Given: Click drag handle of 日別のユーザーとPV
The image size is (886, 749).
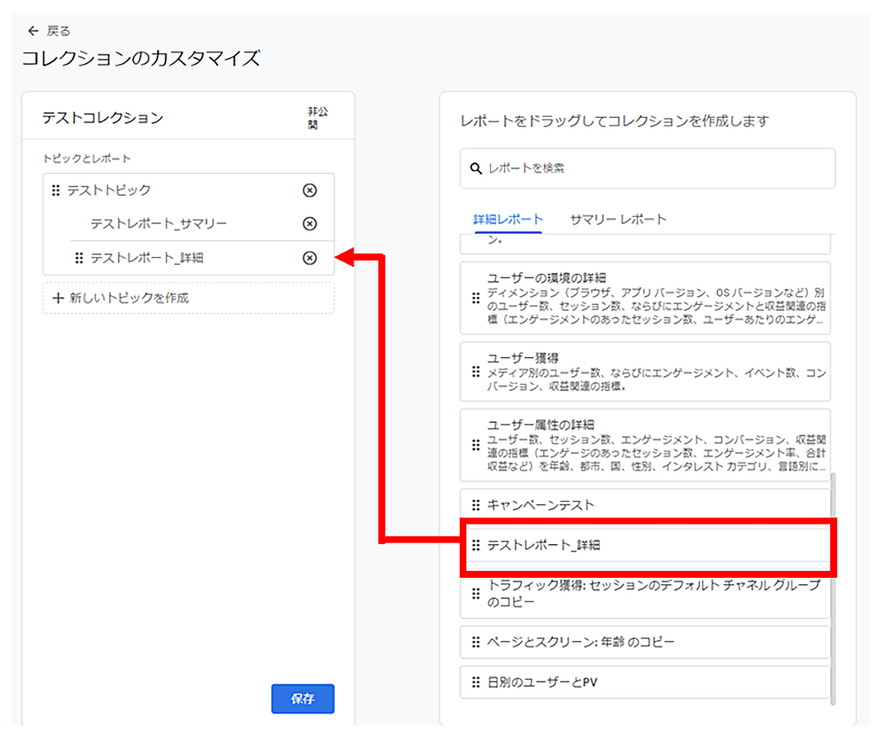Looking at the screenshot, I should (x=476, y=683).
